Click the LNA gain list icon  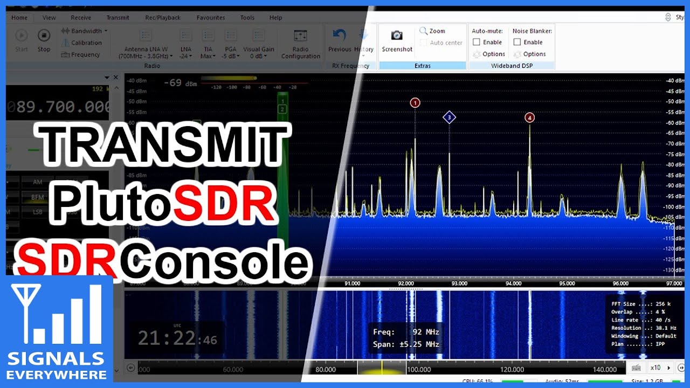tap(185, 36)
